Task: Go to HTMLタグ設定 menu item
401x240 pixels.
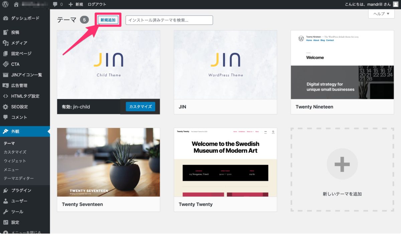Action: click(25, 96)
